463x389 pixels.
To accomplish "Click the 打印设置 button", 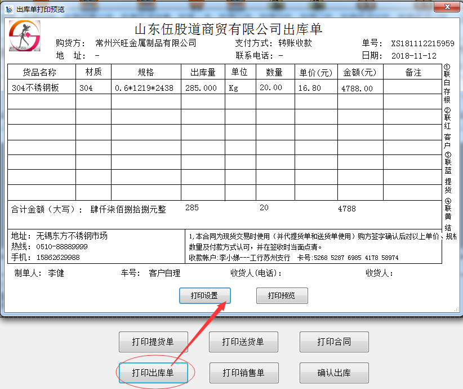I will [205, 295].
